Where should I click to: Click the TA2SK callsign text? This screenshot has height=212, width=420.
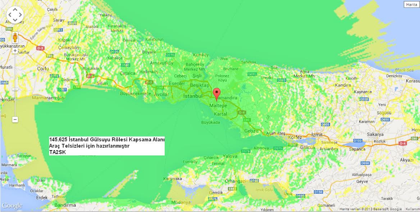click(x=57, y=152)
